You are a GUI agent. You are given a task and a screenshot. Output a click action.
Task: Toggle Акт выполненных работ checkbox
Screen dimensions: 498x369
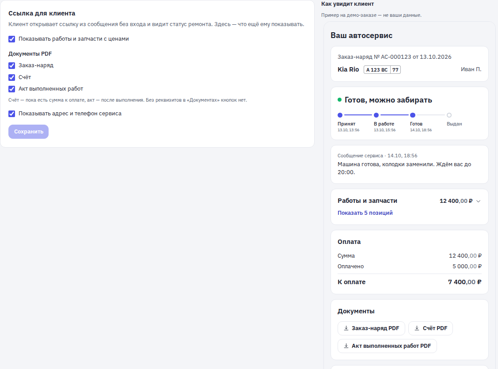[12, 89]
